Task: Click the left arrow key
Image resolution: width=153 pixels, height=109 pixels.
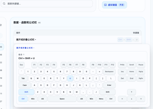Action: point(122,99)
